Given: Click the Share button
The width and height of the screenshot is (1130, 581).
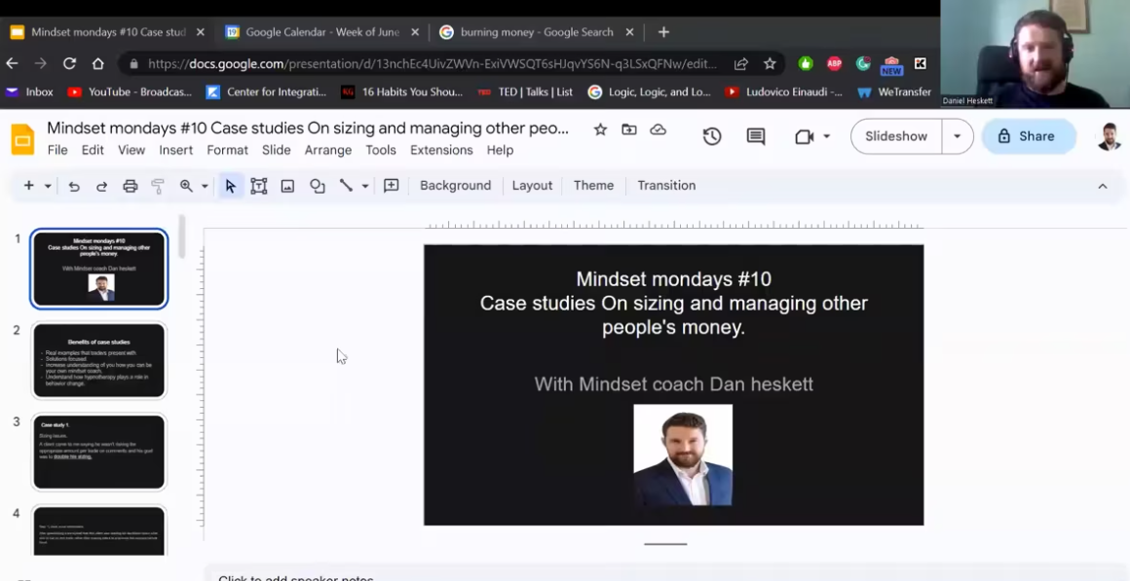Looking at the screenshot, I should tap(1029, 136).
